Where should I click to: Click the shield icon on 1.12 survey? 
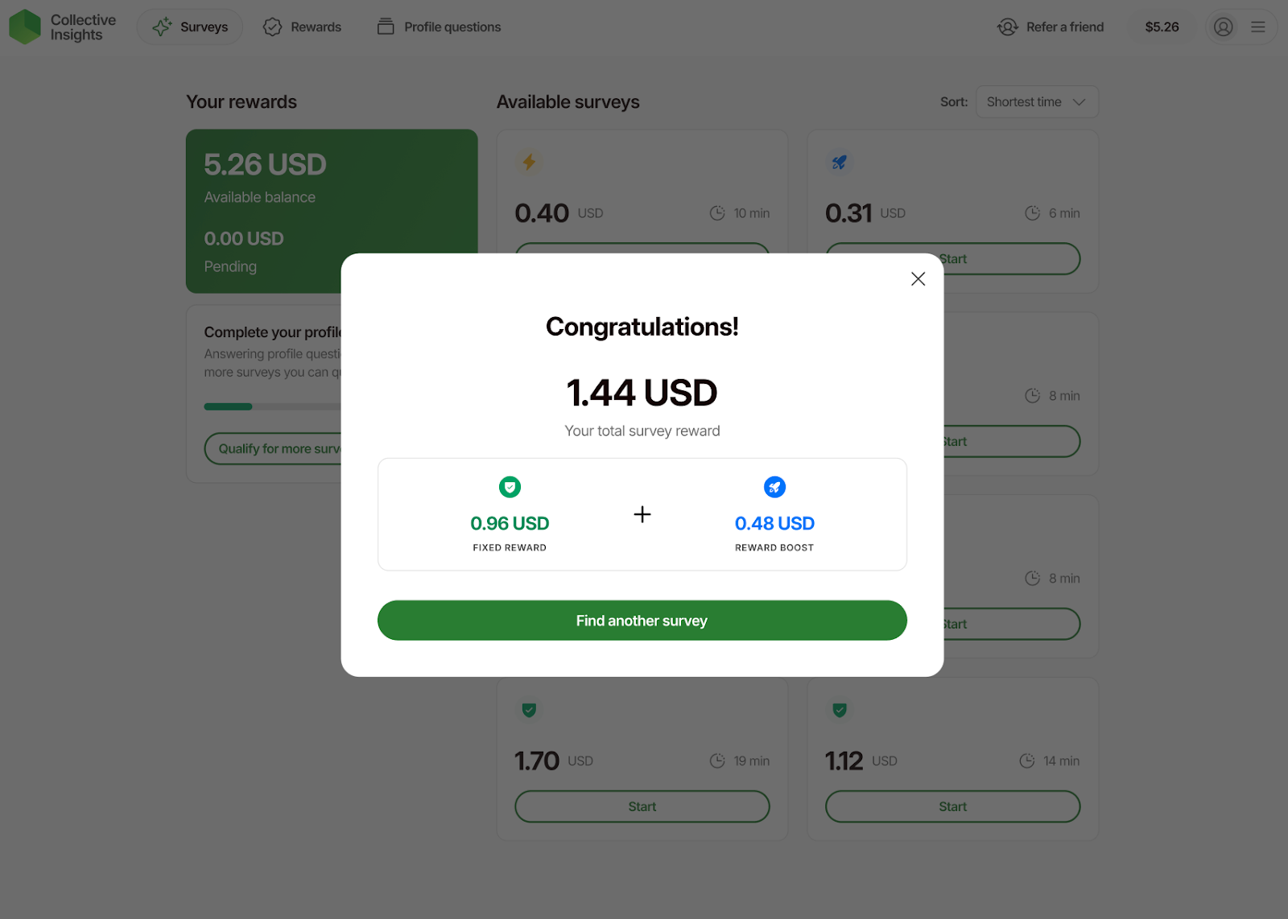click(x=839, y=710)
